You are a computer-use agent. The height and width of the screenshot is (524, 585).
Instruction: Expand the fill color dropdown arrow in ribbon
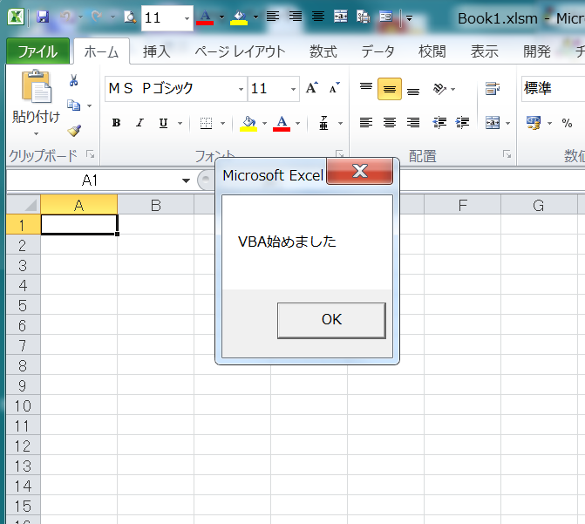click(264, 123)
